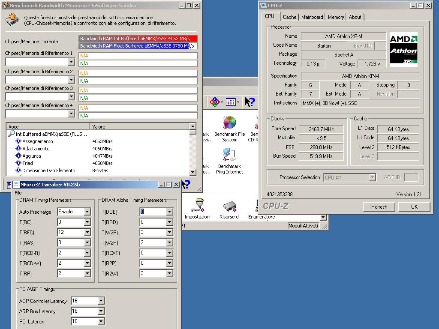The height and width of the screenshot is (329, 439).
Task: Click the red Int Buffered bandwidth bar
Action: tap(138, 39)
